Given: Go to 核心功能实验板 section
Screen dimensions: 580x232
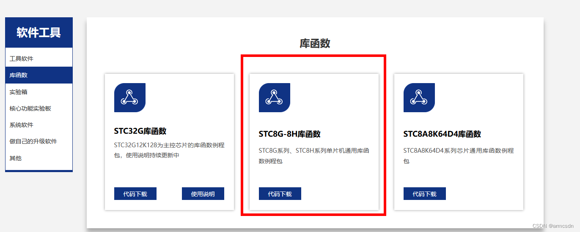Looking at the screenshot, I should coord(39,108).
